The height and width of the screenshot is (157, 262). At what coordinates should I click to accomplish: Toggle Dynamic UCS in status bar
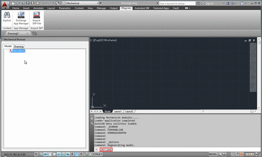[x=64, y=154]
